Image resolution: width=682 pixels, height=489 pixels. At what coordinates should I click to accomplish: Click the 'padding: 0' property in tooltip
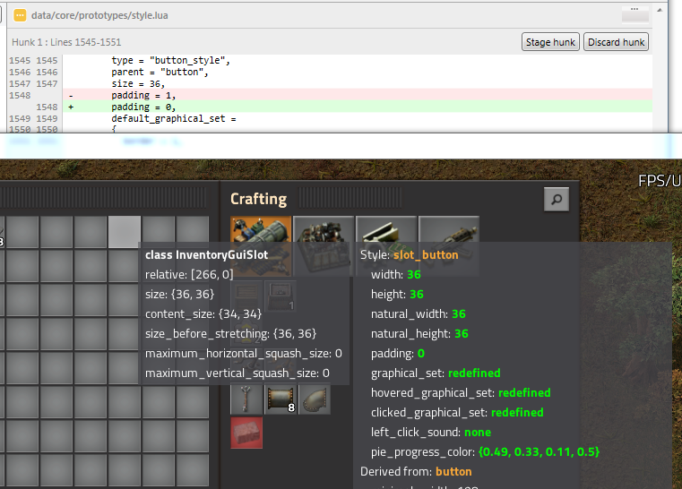coord(398,354)
